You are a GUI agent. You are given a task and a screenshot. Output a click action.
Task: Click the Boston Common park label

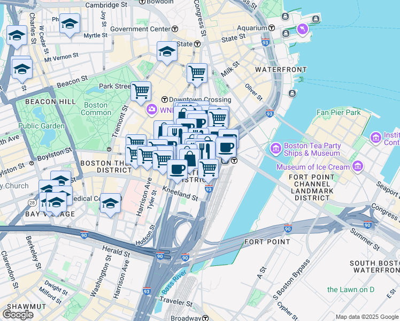(x=96, y=109)
